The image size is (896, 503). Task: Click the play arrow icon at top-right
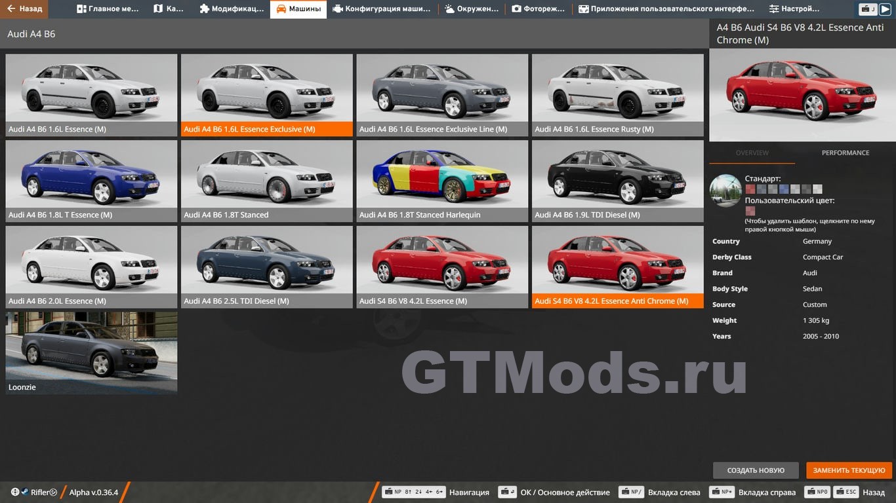885,9
